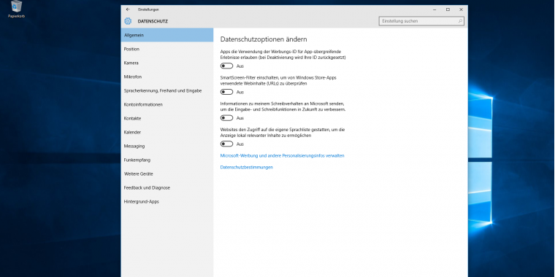Open the Kamera privacy category
This screenshot has width=555, height=277.
tap(167, 63)
